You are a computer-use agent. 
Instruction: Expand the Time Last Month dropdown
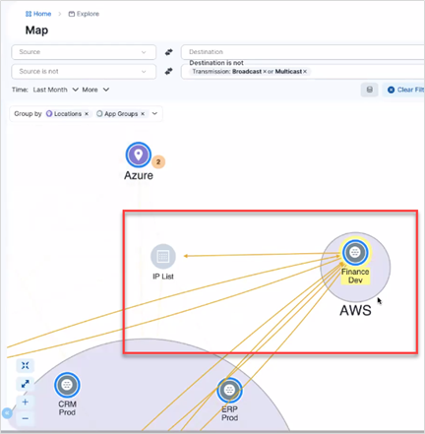click(x=56, y=90)
